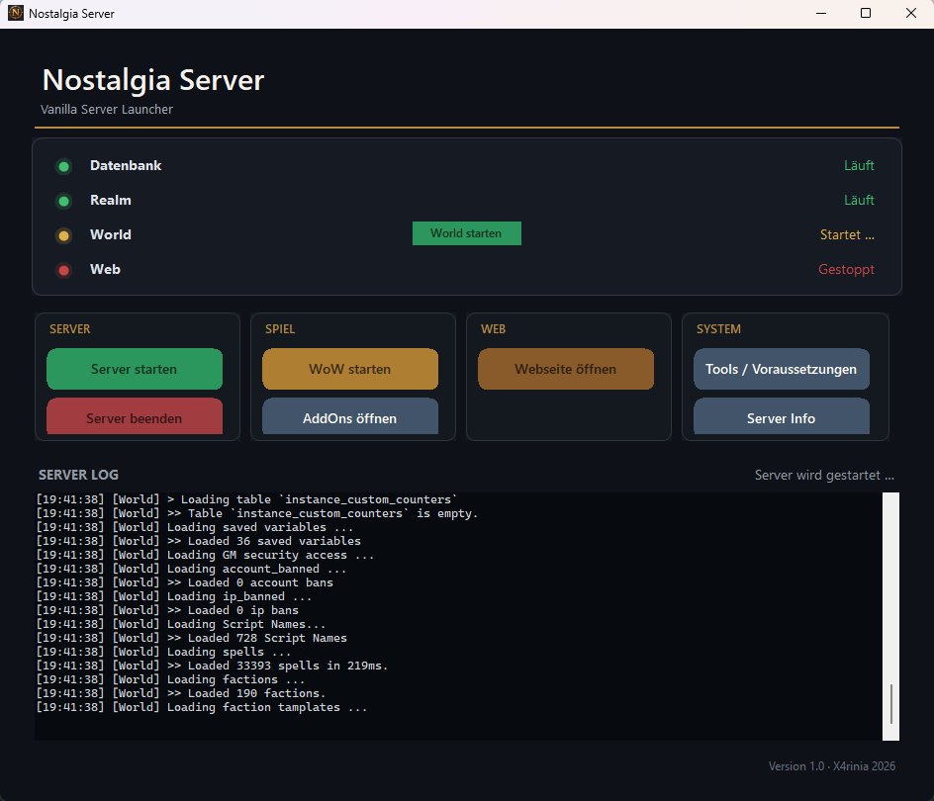Click the 'Server wird gestartet ...' status text
Screen dimensions: 934x801
tap(824, 475)
